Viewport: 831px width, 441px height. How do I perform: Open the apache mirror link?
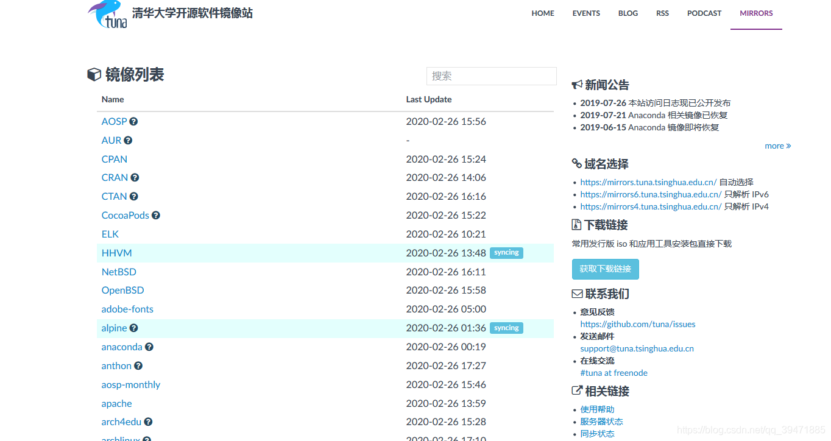[x=116, y=404]
